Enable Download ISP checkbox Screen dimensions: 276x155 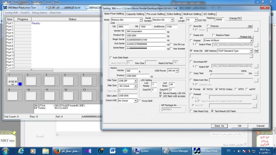pos(191,62)
